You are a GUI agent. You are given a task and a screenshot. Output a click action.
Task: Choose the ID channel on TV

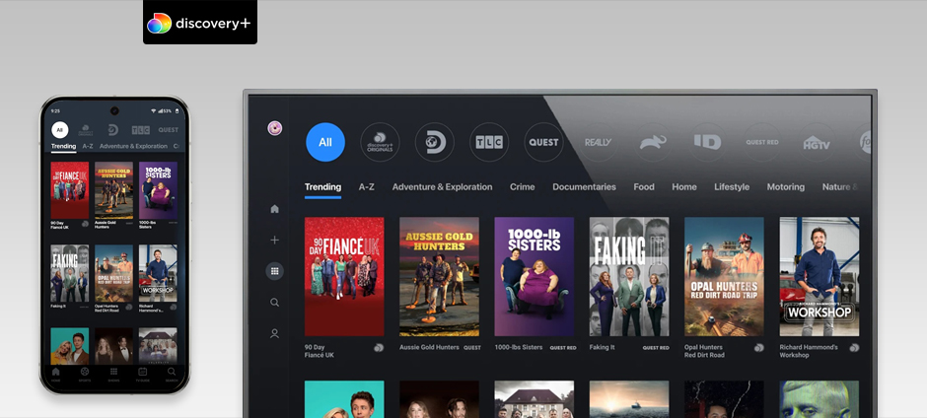[708, 142]
